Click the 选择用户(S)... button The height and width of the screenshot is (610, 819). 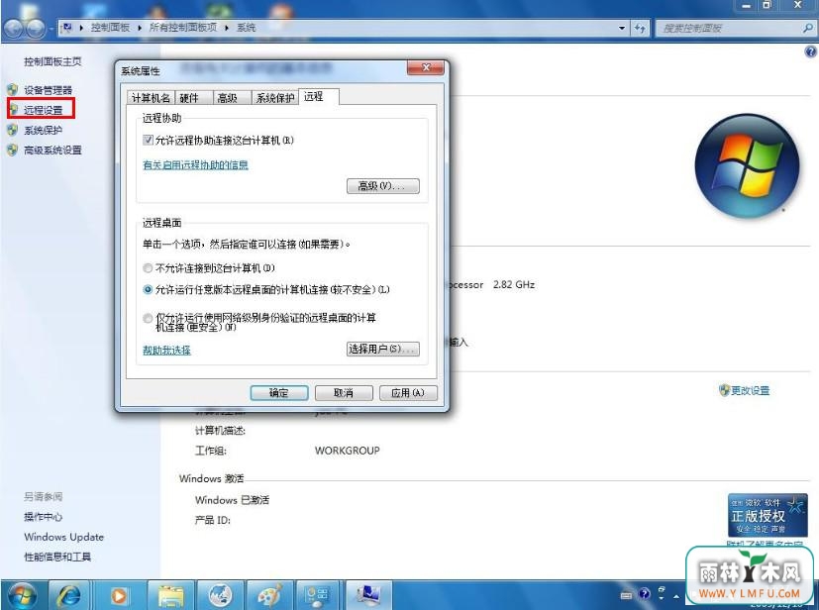pos(383,349)
